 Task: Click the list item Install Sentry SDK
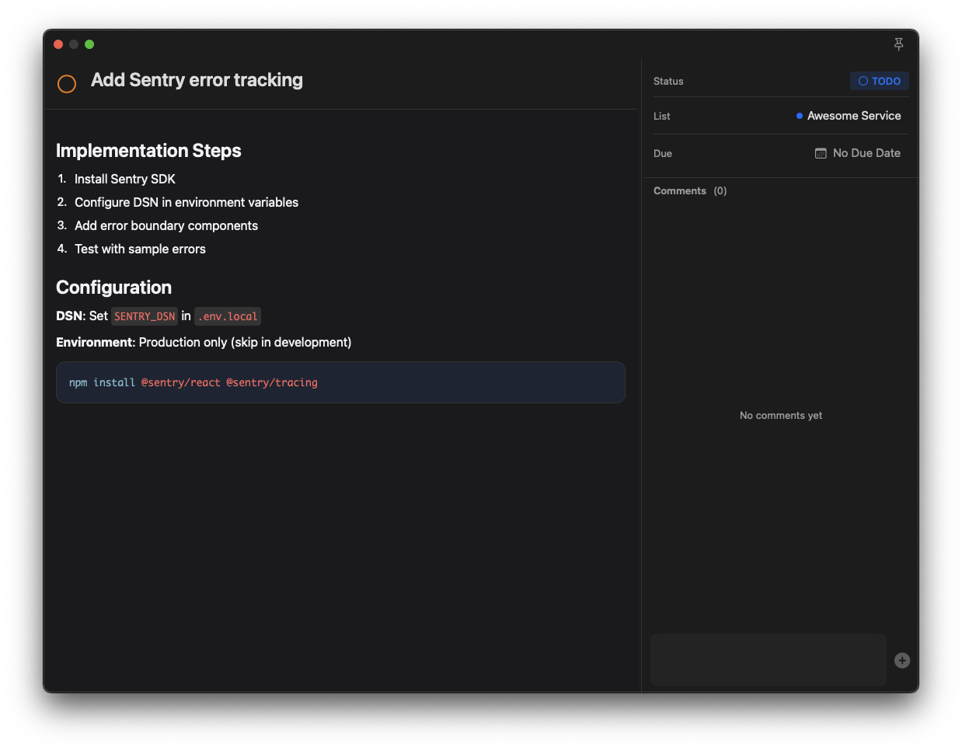tap(124, 179)
